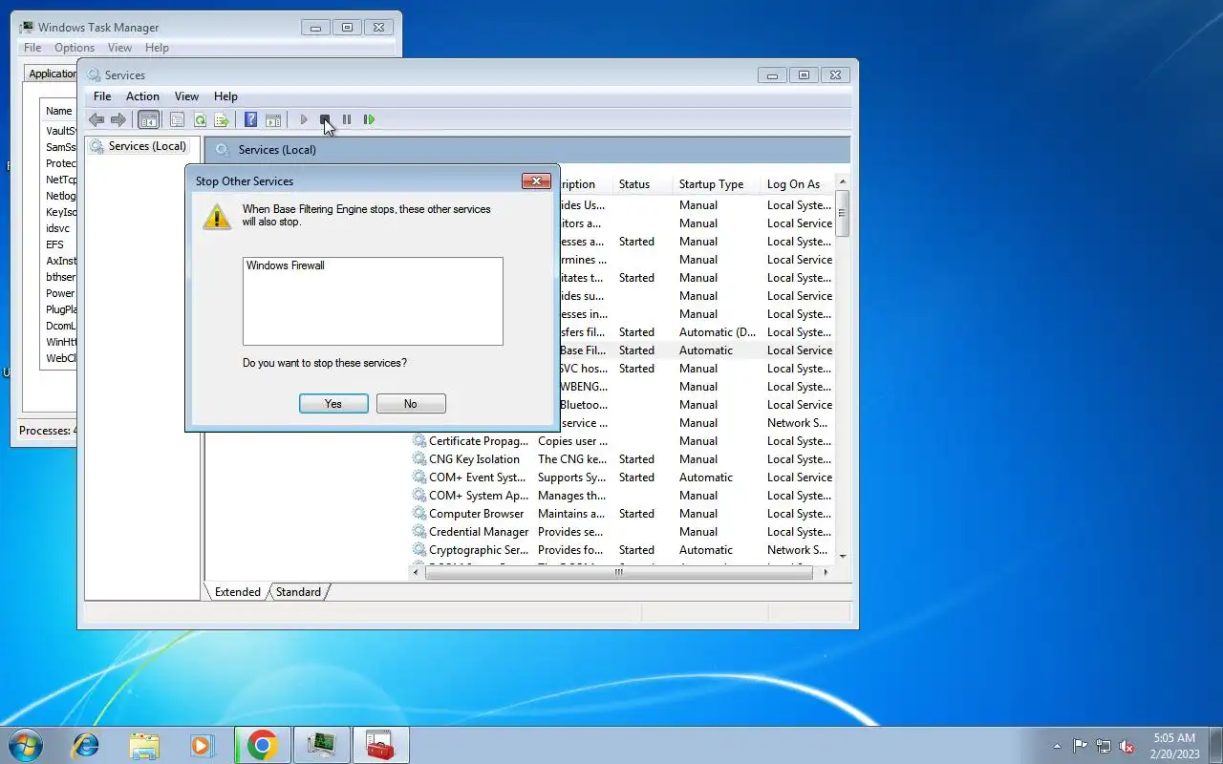Select Windows Firewall in dialog list
This screenshot has height=764, width=1223.
(x=286, y=265)
